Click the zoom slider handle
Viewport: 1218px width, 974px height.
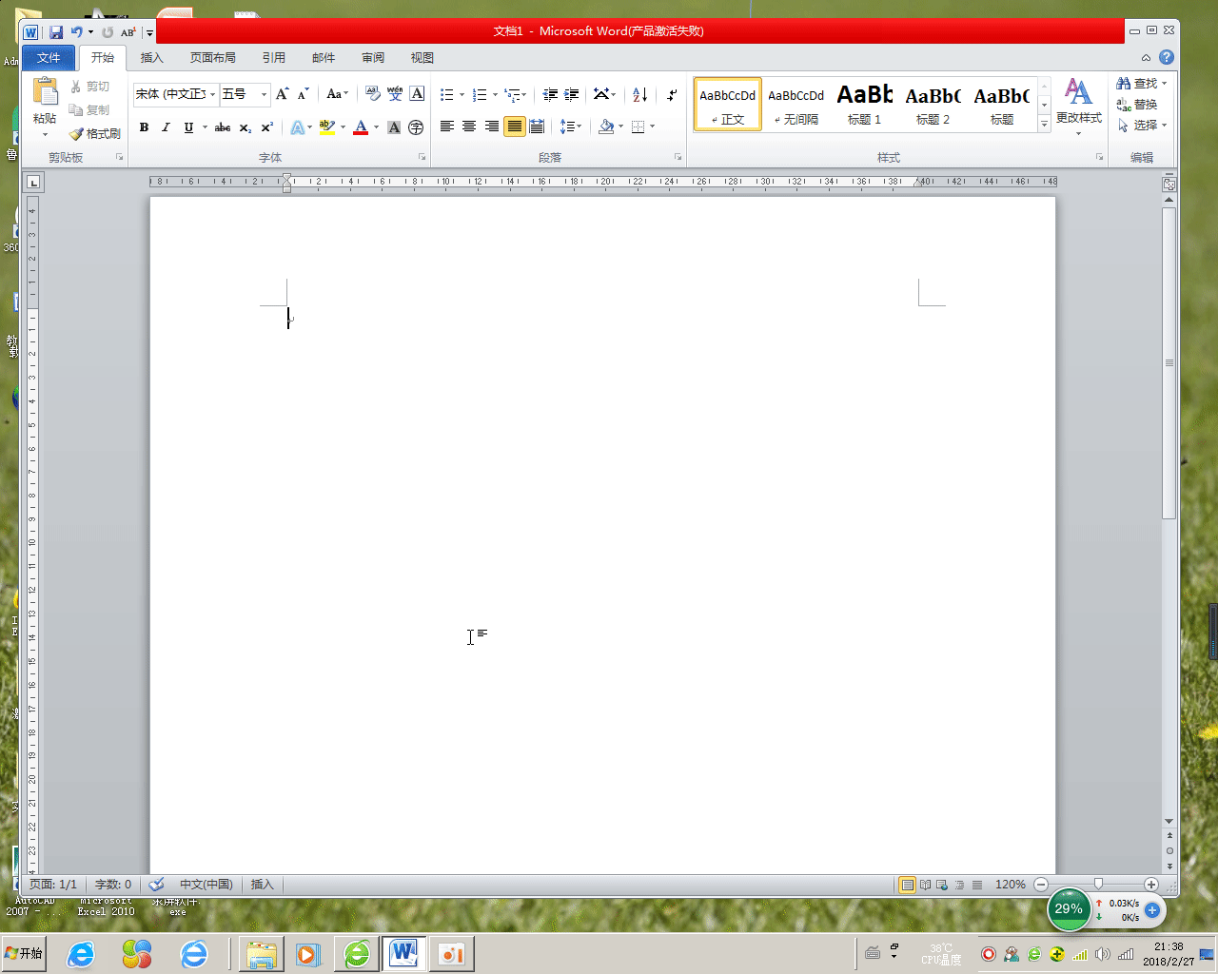pos(1098,885)
